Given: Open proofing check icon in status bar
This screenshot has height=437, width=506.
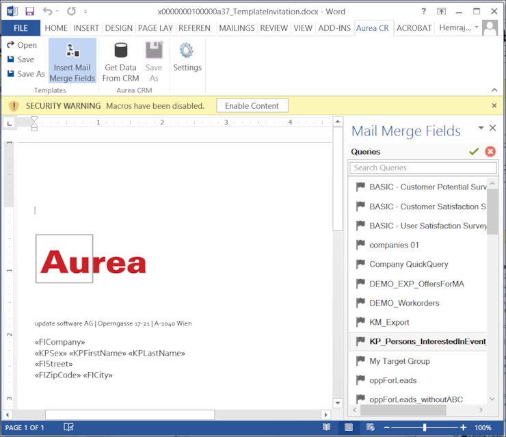Looking at the screenshot, I should [x=68, y=427].
